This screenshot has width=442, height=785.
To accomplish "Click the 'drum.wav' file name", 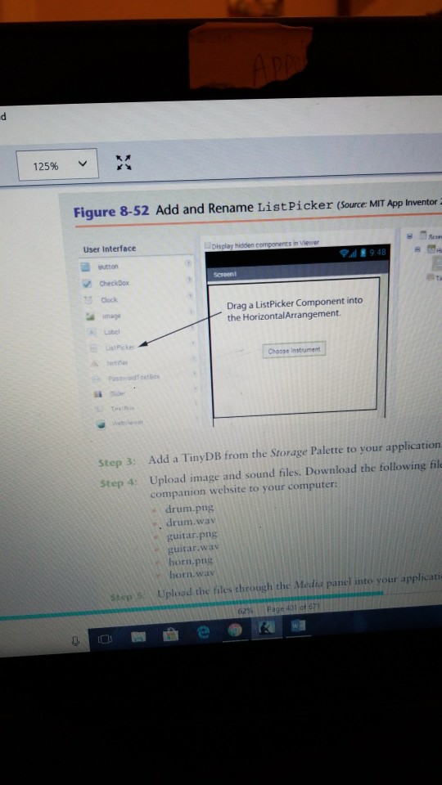I will pyautogui.click(x=191, y=522).
